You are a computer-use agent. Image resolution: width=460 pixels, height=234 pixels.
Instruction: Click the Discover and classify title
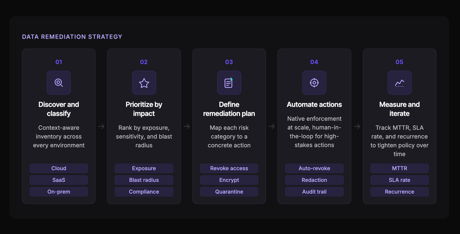point(59,109)
